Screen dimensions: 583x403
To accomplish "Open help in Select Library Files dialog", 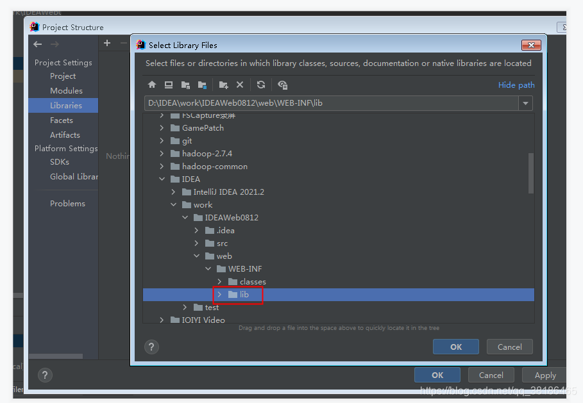I will click(x=151, y=347).
